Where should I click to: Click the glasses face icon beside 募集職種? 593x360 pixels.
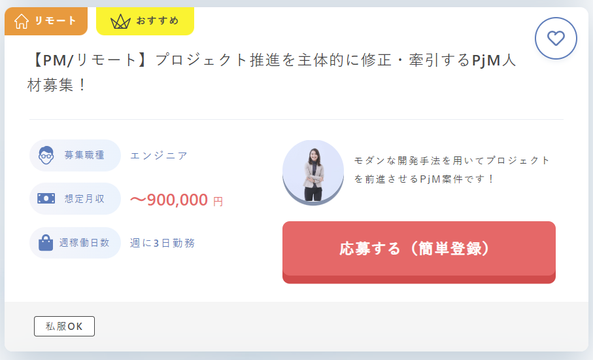pos(46,155)
